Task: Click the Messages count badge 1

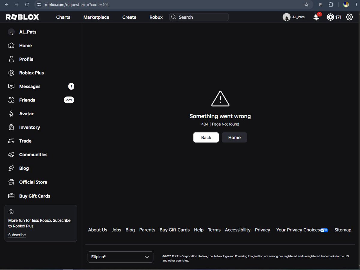Action: click(71, 86)
